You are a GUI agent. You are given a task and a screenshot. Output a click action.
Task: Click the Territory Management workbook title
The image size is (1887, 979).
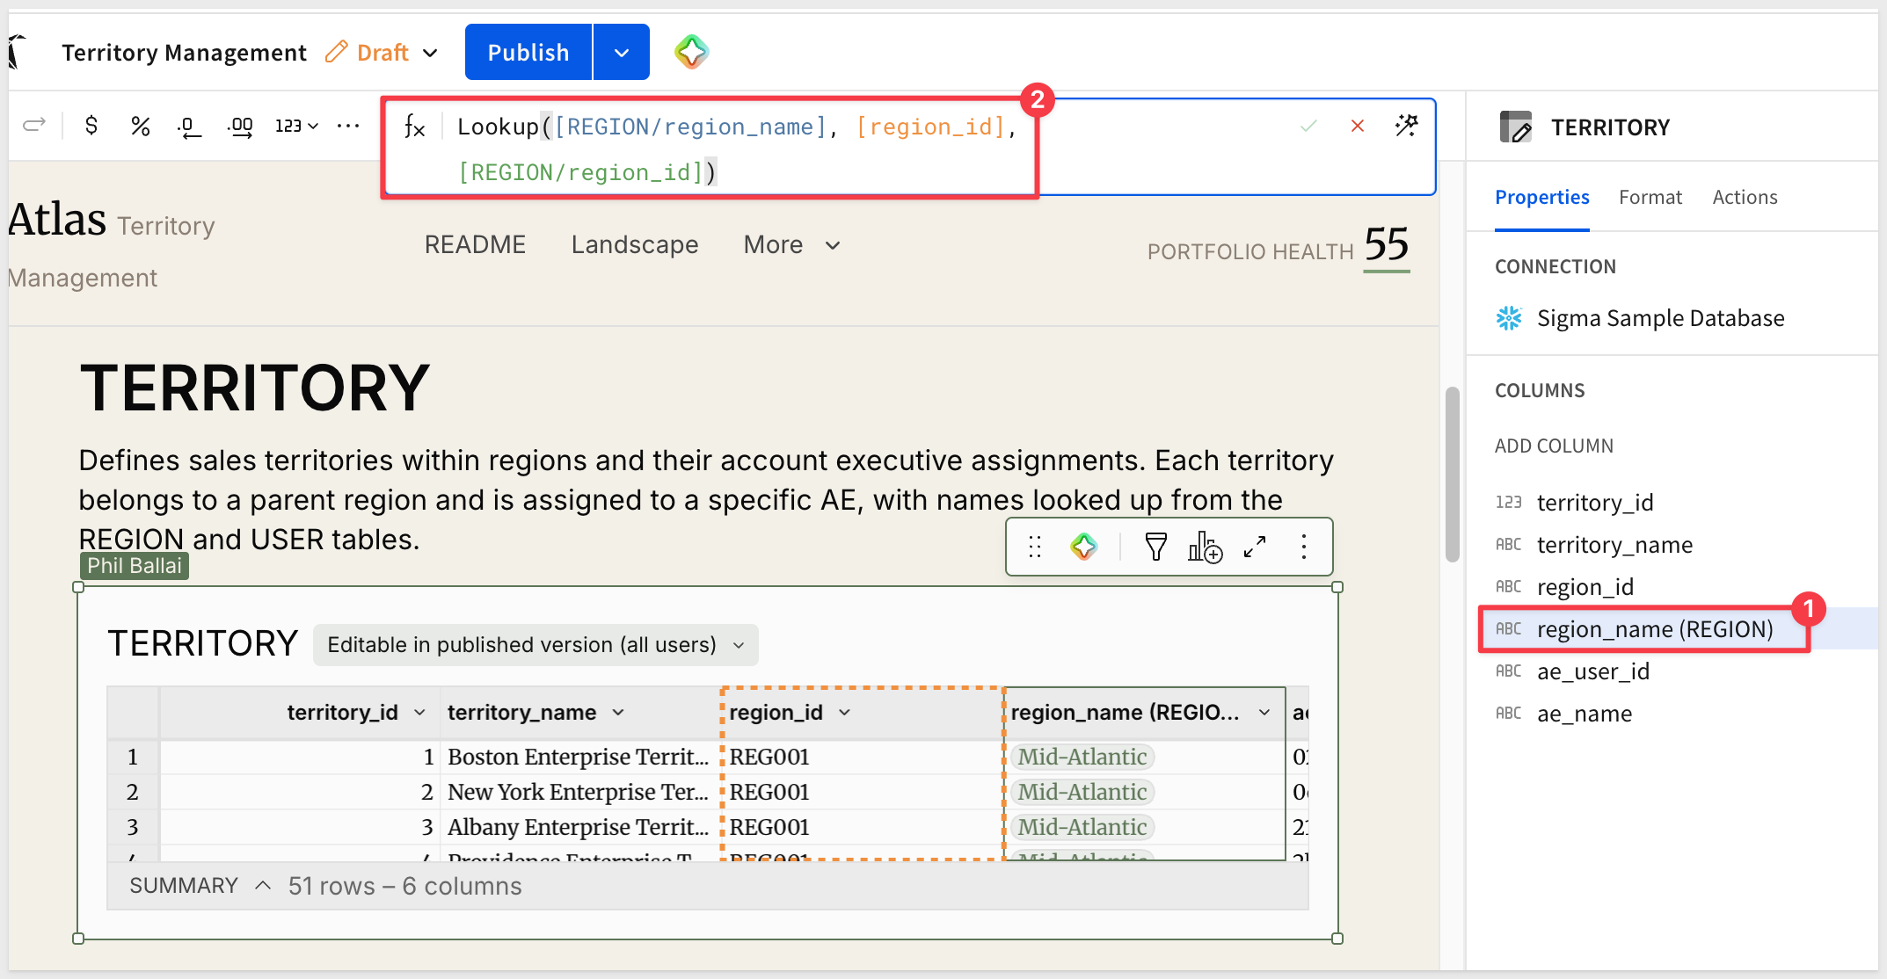click(184, 53)
